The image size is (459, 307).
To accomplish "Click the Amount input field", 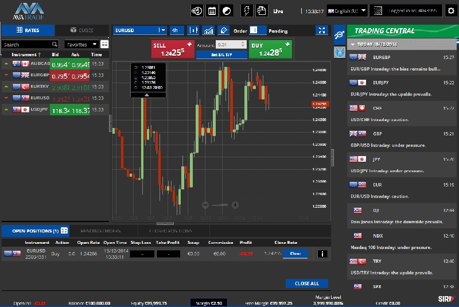I will [228, 45].
